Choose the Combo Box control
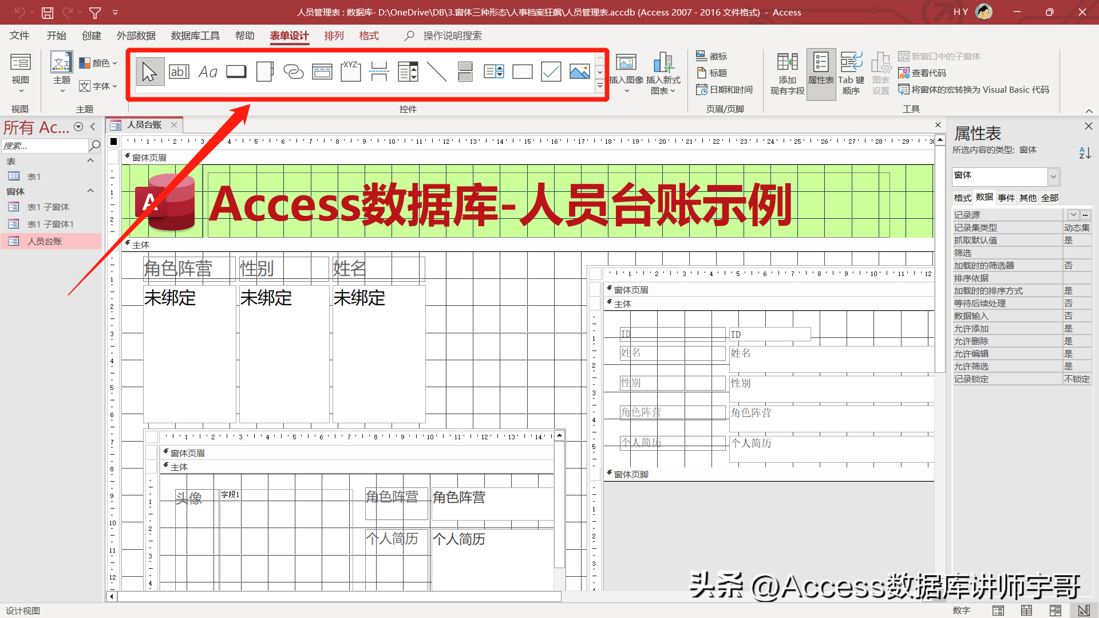 click(408, 72)
